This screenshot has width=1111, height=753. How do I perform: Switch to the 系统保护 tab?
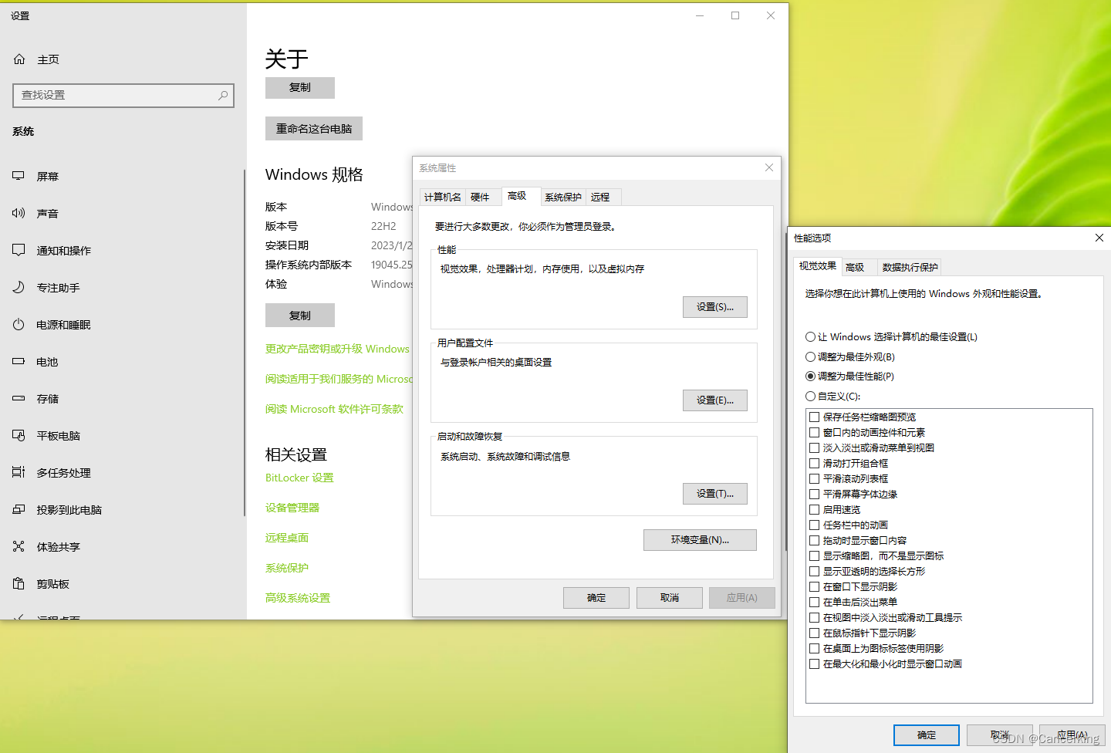(x=562, y=197)
